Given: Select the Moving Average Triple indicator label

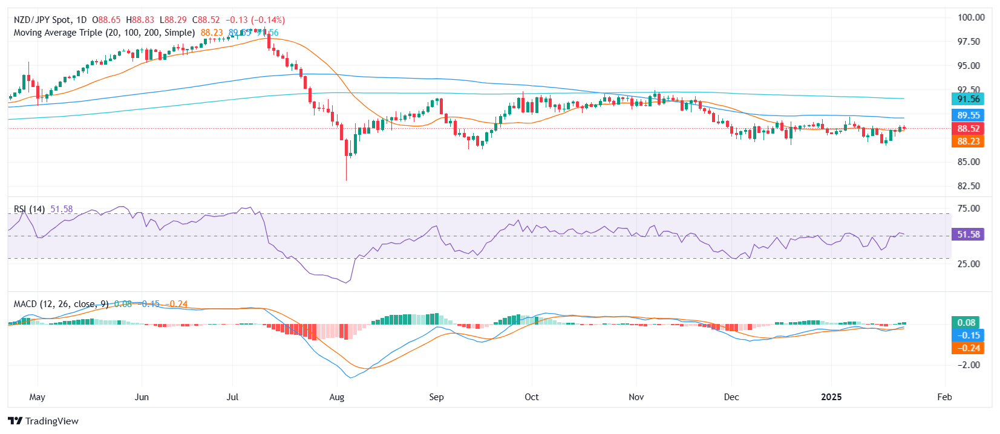Looking at the screenshot, I should tap(104, 33).
